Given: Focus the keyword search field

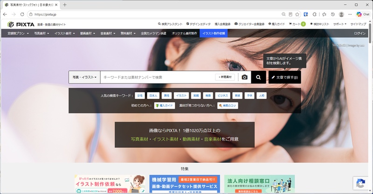Looking at the screenshot, I should pyautogui.click(x=157, y=77).
